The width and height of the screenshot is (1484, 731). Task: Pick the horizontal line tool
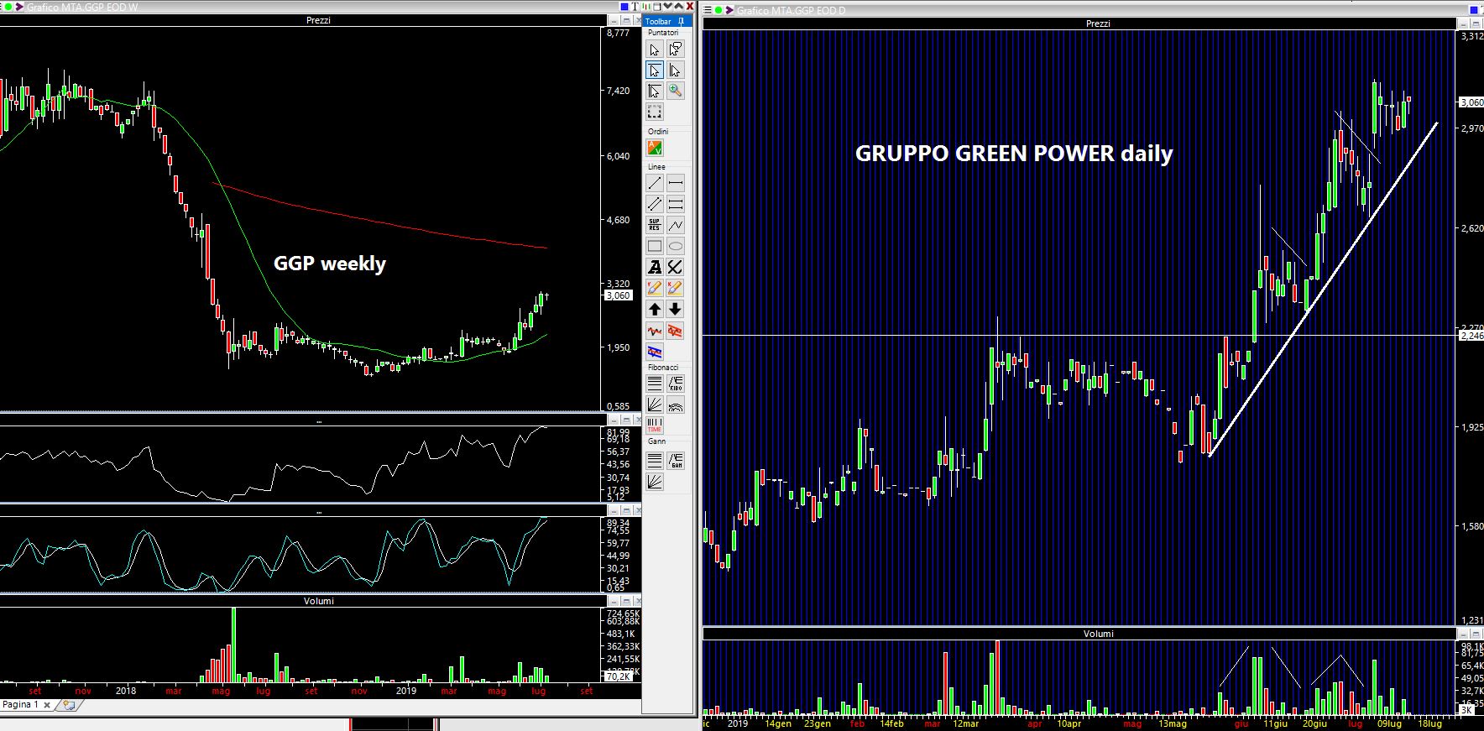pyautogui.click(x=675, y=183)
